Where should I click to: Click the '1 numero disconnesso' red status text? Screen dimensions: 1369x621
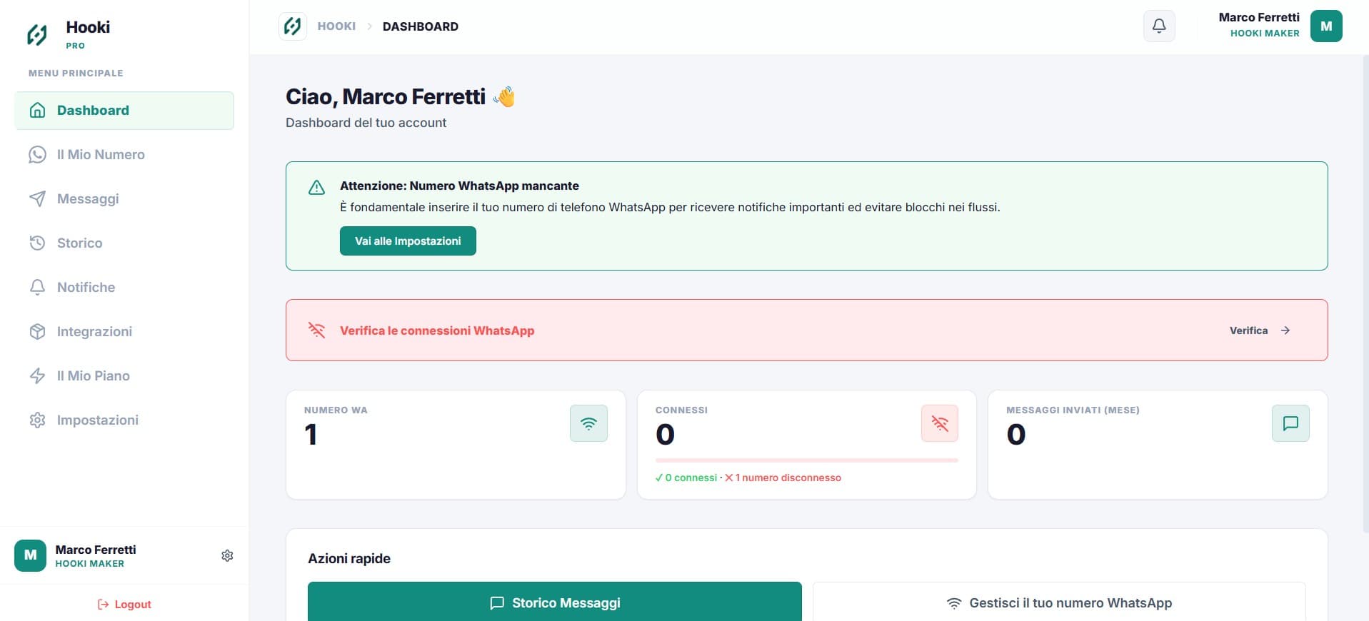pos(783,478)
